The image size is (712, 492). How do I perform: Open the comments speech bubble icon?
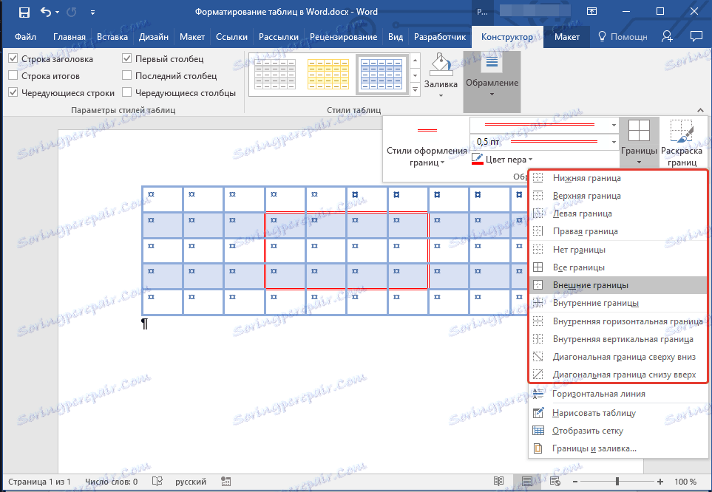coord(696,37)
